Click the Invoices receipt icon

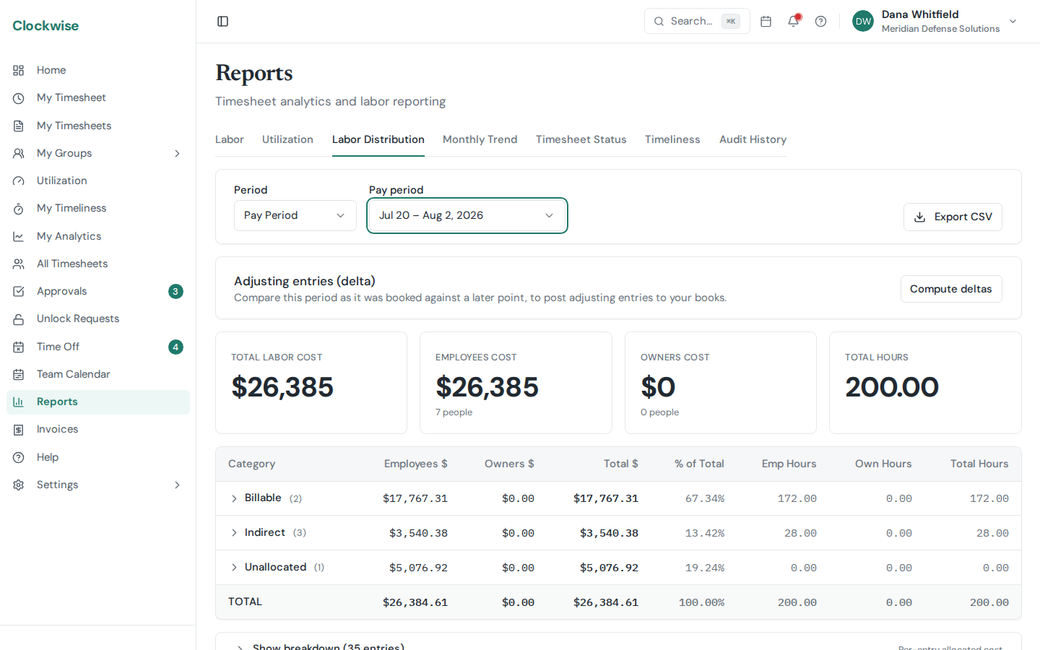(x=19, y=430)
